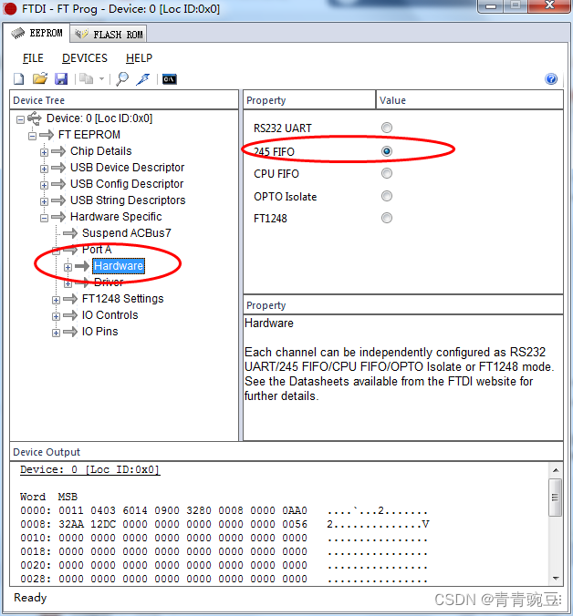Click the RS232 UART property label
The image size is (573, 616).
click(x=283, y=128)
